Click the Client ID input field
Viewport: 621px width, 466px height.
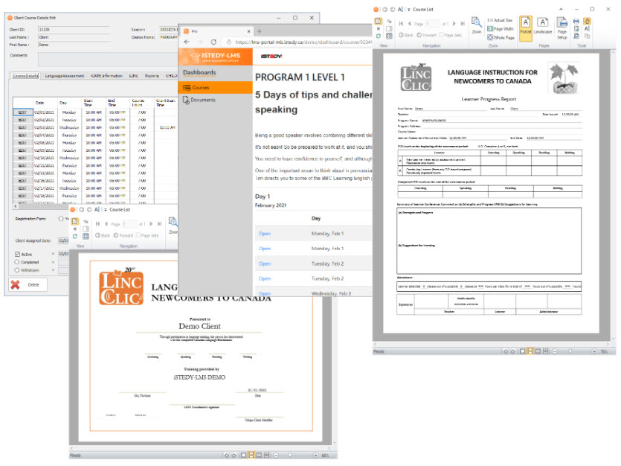tap(74, 29)
